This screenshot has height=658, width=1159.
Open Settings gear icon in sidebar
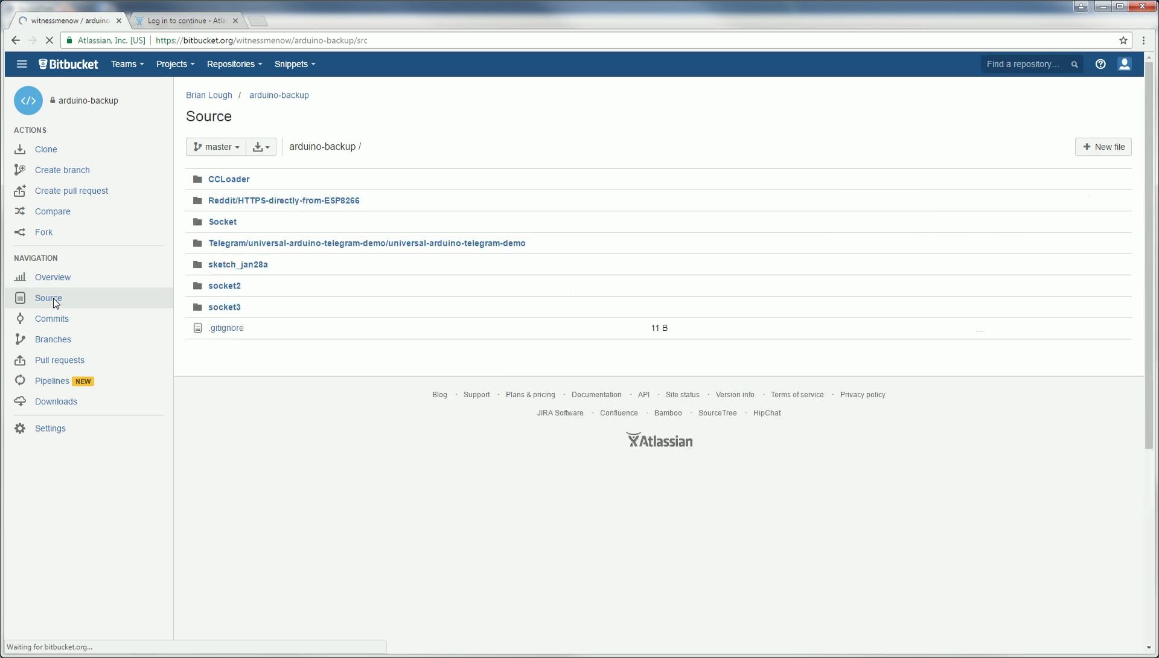(20, 429)
